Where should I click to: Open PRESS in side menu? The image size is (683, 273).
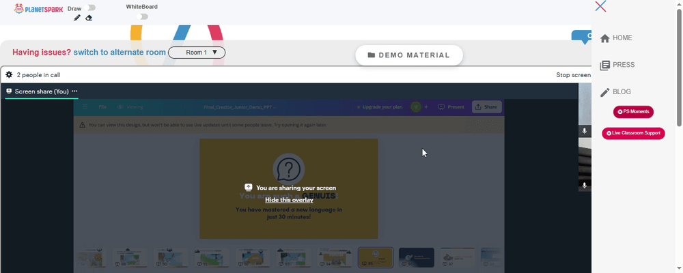point(617,65)
